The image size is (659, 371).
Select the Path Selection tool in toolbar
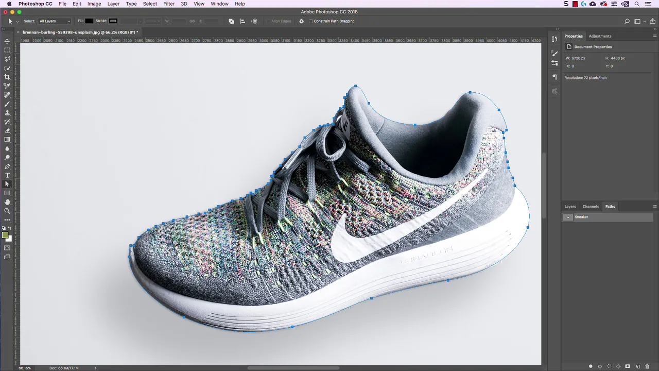(x=7, y=184)
